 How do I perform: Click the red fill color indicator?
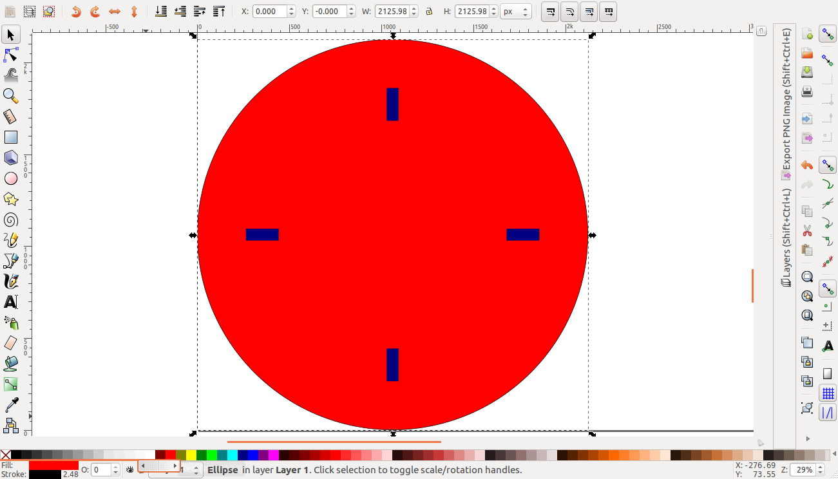(53, 465)
